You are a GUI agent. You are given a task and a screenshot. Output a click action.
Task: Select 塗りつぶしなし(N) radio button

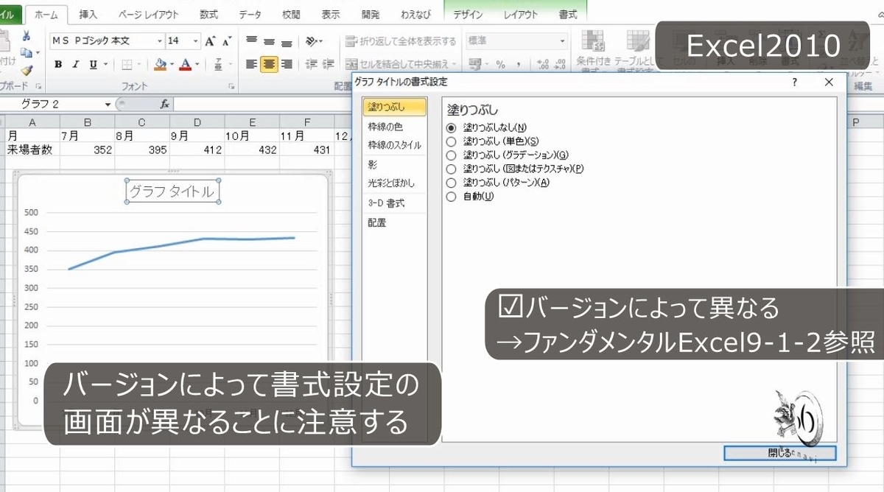[x=452, y=127]
